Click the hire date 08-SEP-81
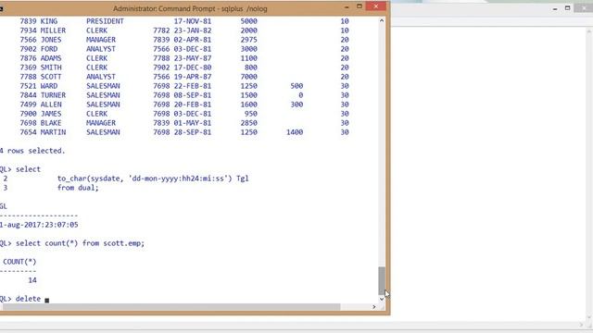This screenshot has width=593, height=333. (x=193, y=95)
